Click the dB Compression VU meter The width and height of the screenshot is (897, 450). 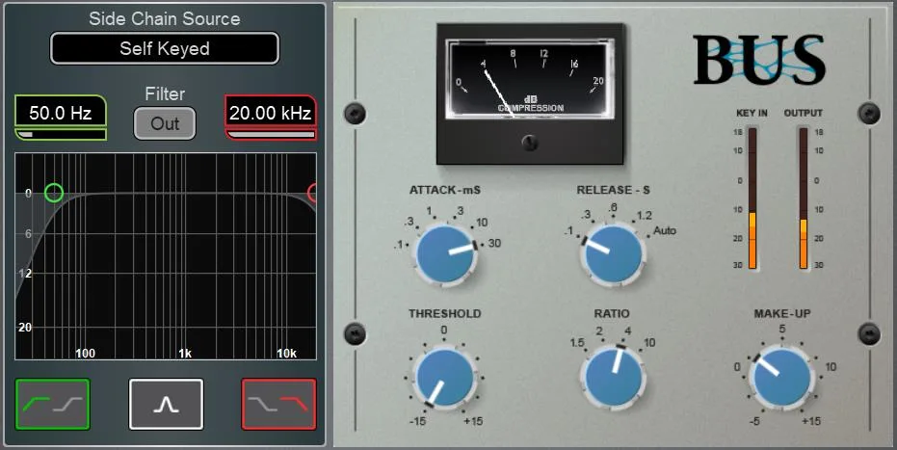pyautogui.click(x=529, y=79)
